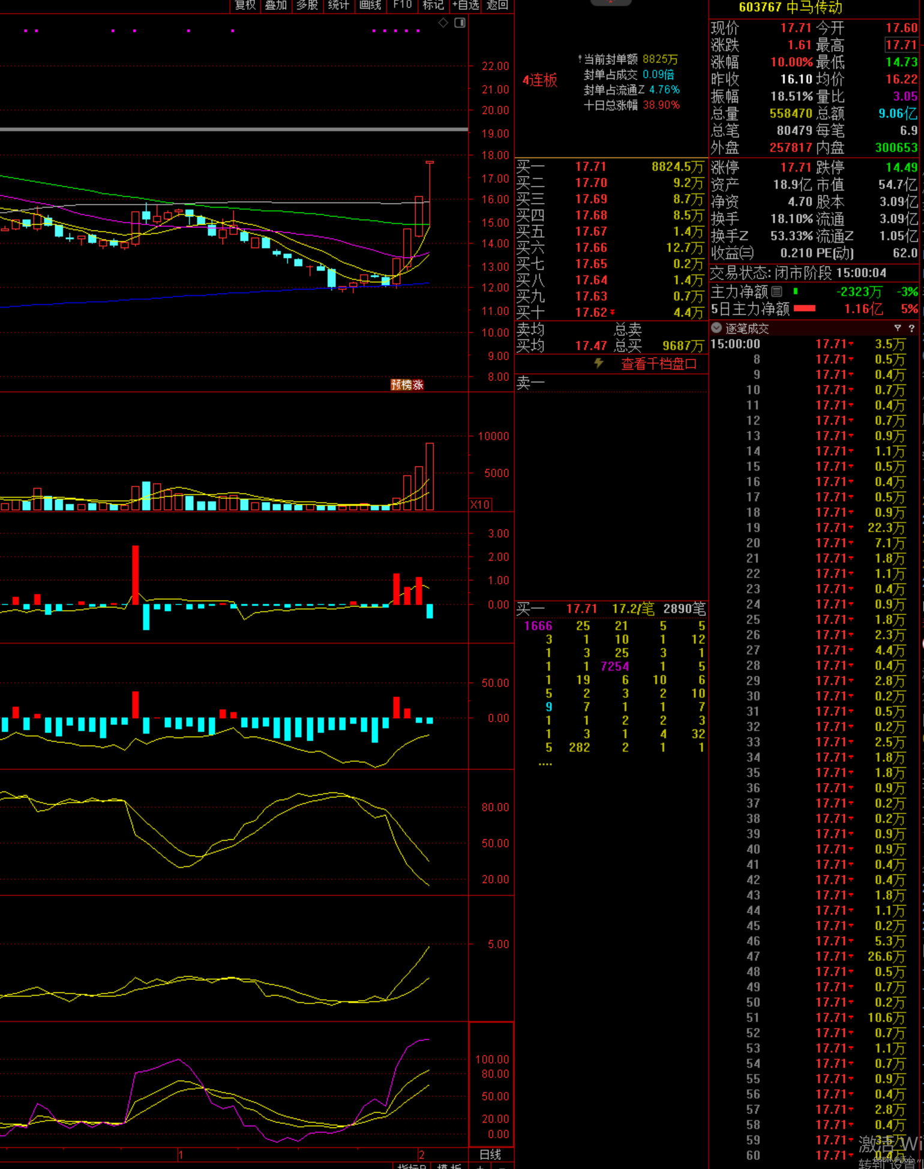Image resolution: width=924 pixels, height=1169 pixels.
Task: Click the 复权 toolbar button
Action: (x=245, y=5)
